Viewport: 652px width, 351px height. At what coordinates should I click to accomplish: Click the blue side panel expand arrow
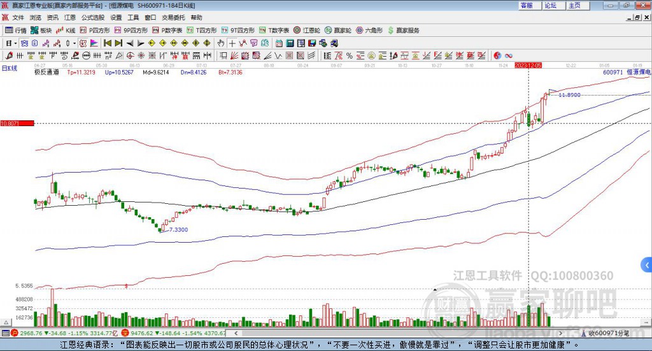pos(647,265)
